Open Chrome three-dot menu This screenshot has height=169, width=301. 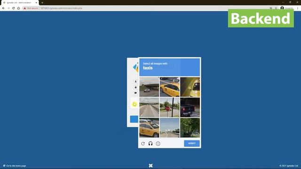[298, 8]
